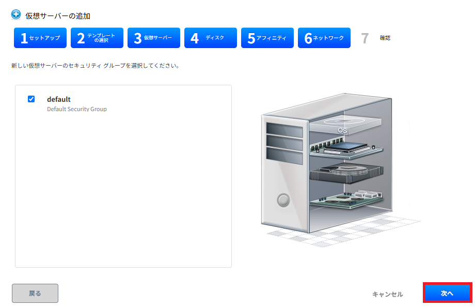This screenshot has height=307, width=475.
Task: Click step 7 確認
Action: 376,38
